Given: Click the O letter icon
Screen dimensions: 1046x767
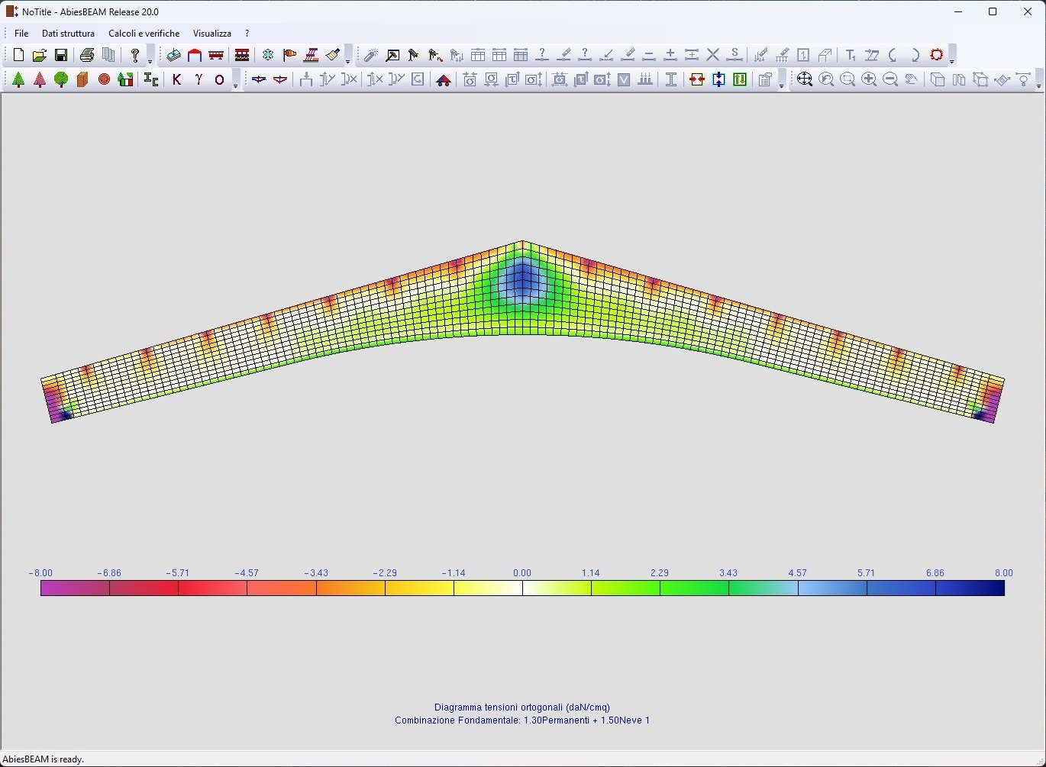Looking at the screenshot, I should pos(220,79).
